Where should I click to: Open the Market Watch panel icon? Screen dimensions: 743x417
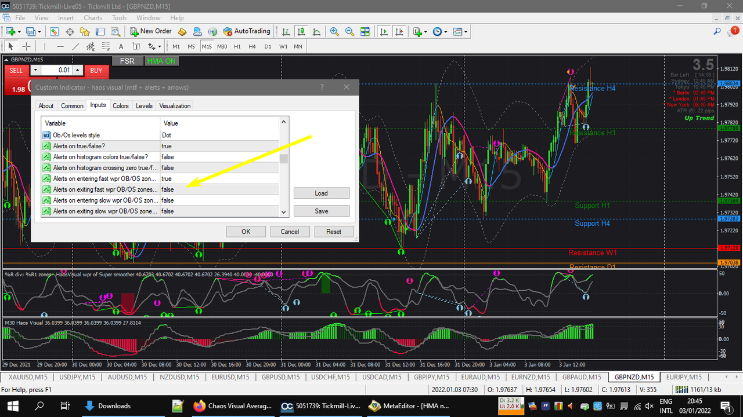coord(54,31)
